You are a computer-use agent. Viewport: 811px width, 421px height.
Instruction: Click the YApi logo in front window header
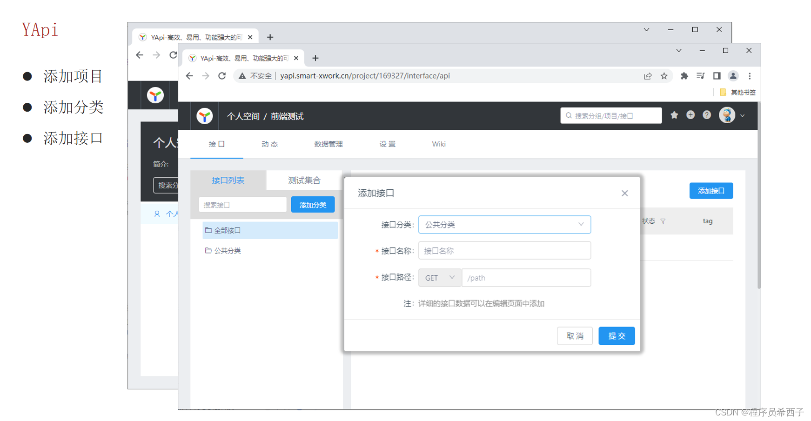click(x=204, y=116)
